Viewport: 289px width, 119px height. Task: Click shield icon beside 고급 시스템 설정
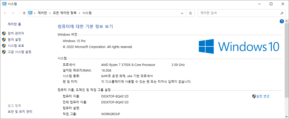[4, 52]
